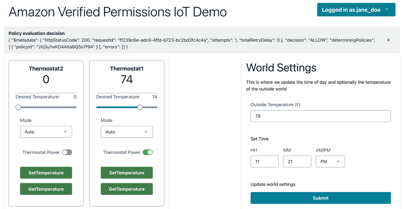Submit the world settings update
Viewport: 404px width, 209px height.
[x=321, y=198]
